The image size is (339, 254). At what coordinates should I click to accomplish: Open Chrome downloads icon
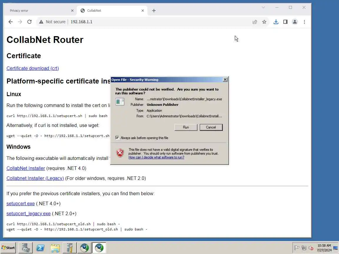(x=276, y=22)
